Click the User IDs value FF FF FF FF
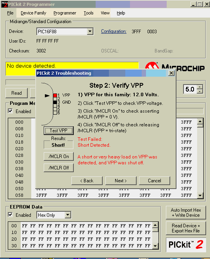Screen dimensions: 210x259 pyautogui.click(x=47, y=41)
